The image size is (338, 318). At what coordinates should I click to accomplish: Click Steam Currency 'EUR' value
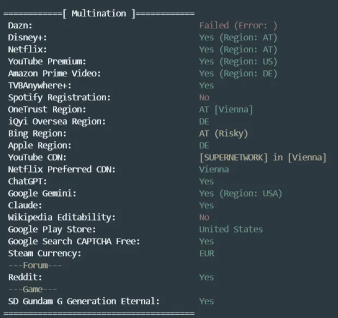coord(207,253)
